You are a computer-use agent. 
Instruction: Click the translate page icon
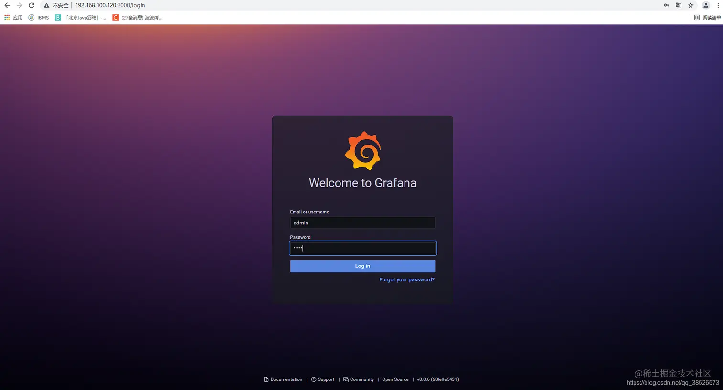coord(679,5)
